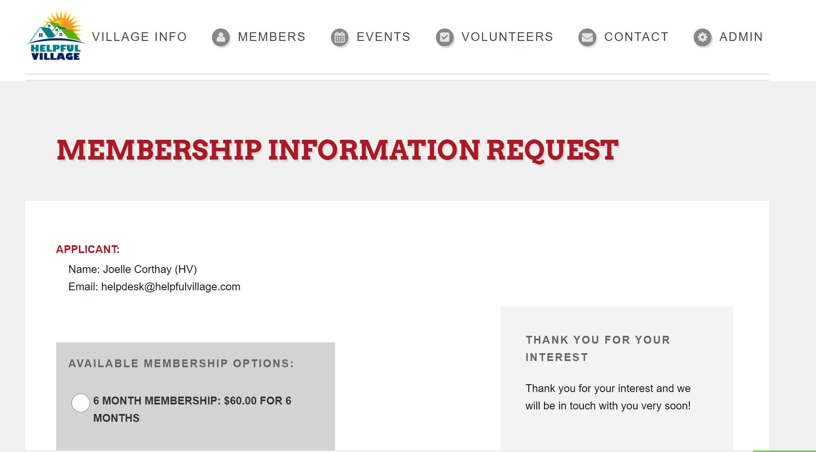Image resolution: width=816 pixels, height=452 pixels.
Task: Click the Available Membership Options heading
Action: [181, 364]
